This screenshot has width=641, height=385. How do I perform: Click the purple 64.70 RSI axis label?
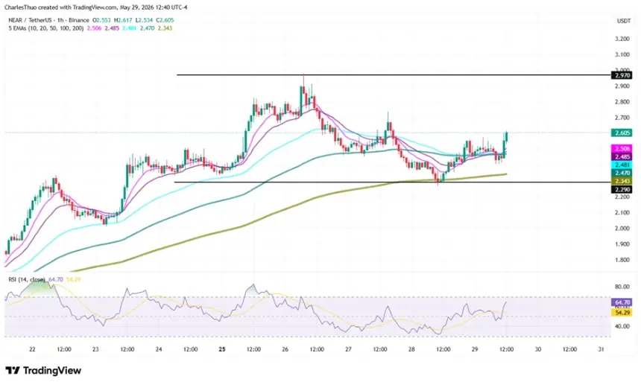pos(622,302)
